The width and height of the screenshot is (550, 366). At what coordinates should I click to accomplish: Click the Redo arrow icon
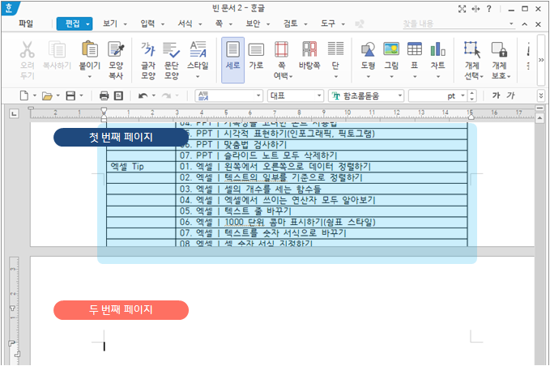[x=166, y=96]
